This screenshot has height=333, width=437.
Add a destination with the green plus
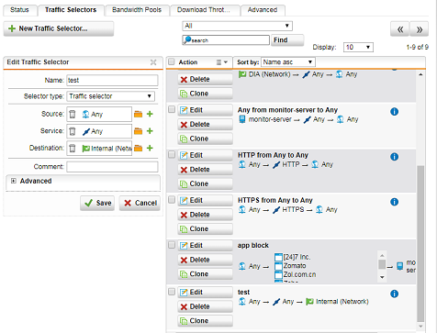(x=150, y=149)
